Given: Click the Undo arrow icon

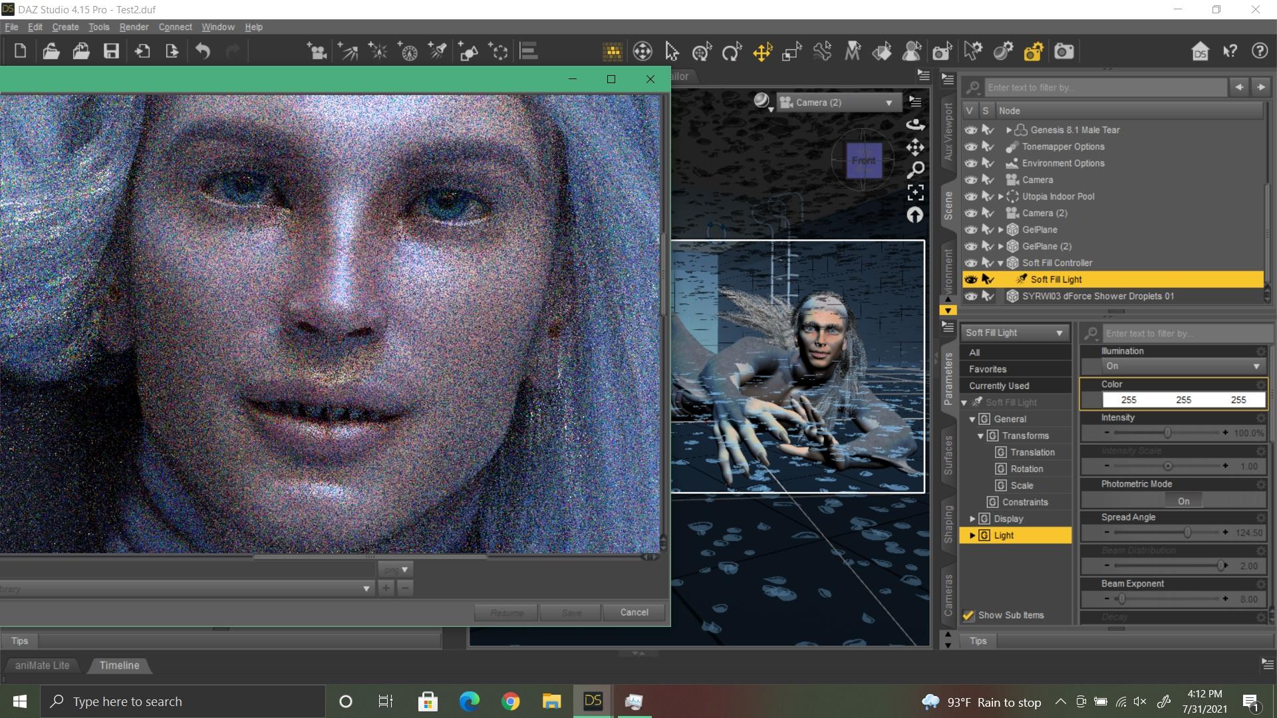Looking at the screenshot, I should tap(203, 51).
